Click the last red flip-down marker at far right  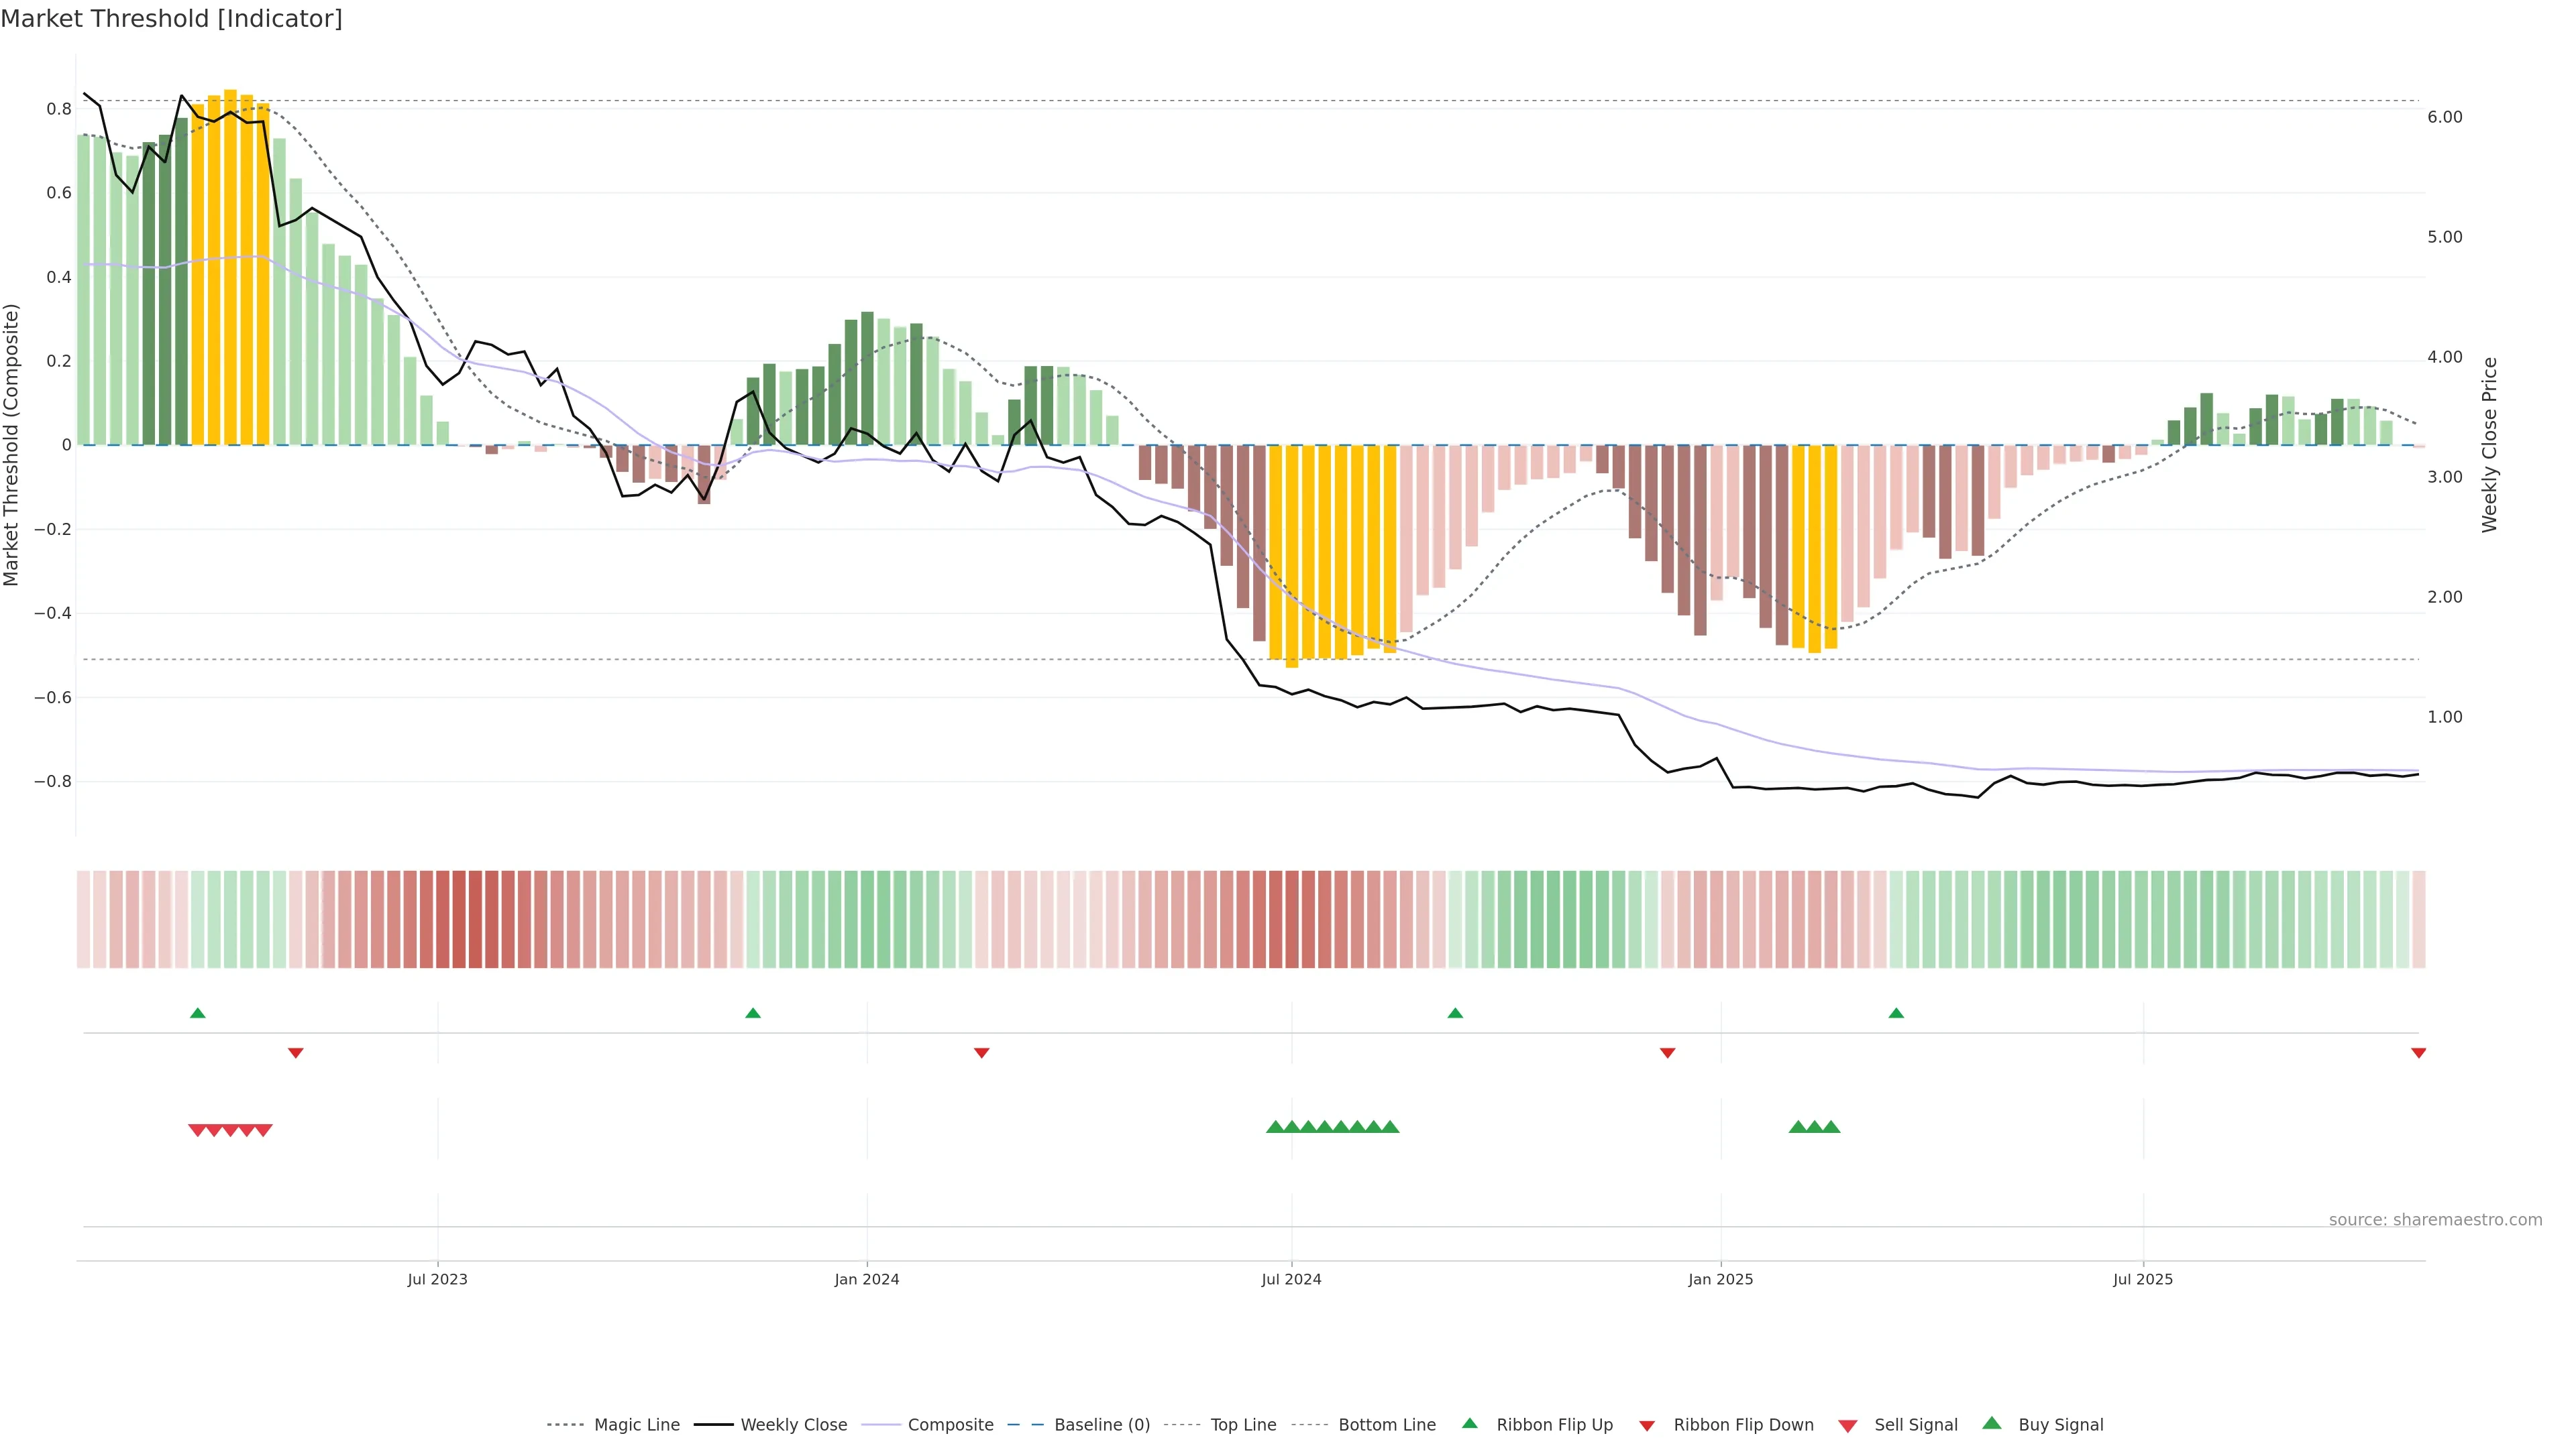pos(2418,1053)
